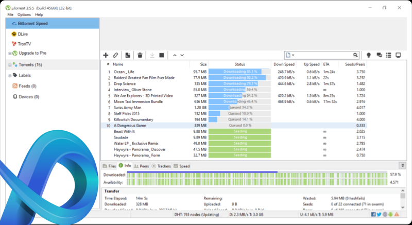The width and height of the screenshot is (412, 225).
Task: Click the Transfer pane scroll down arrow
Action: pyautogui.click(x=403, y=207)
